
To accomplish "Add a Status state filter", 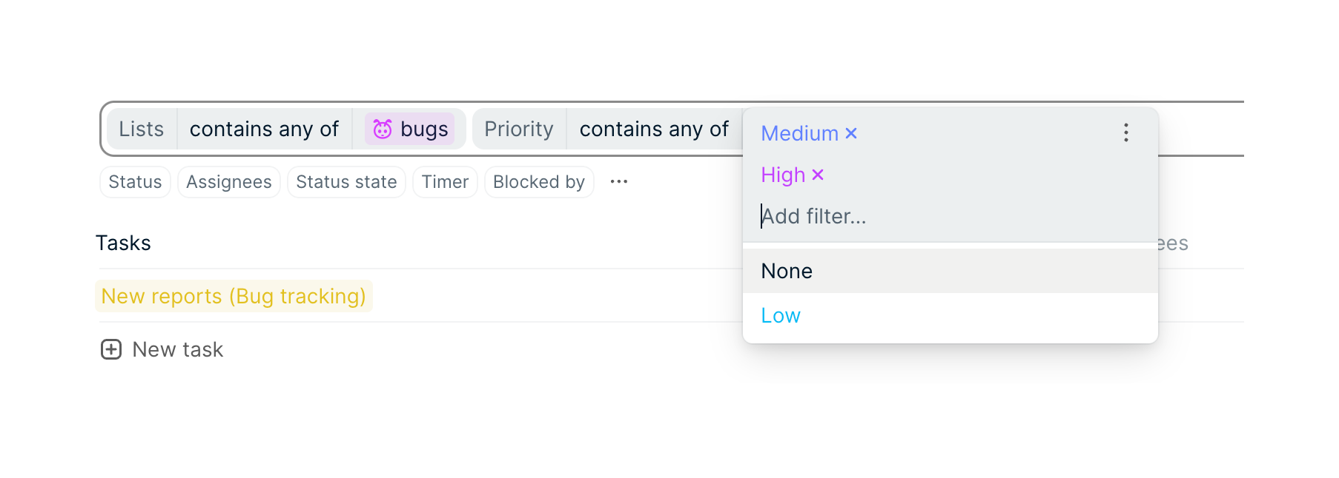I will pyautogui.click(x=346, y=182).
